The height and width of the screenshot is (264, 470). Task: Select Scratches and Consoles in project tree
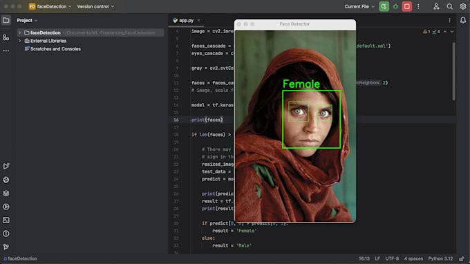(x=55, y=49)
